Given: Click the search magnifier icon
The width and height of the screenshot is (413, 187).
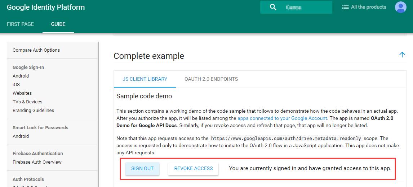Looking at the screenshot, I should (x=273, y=7).
